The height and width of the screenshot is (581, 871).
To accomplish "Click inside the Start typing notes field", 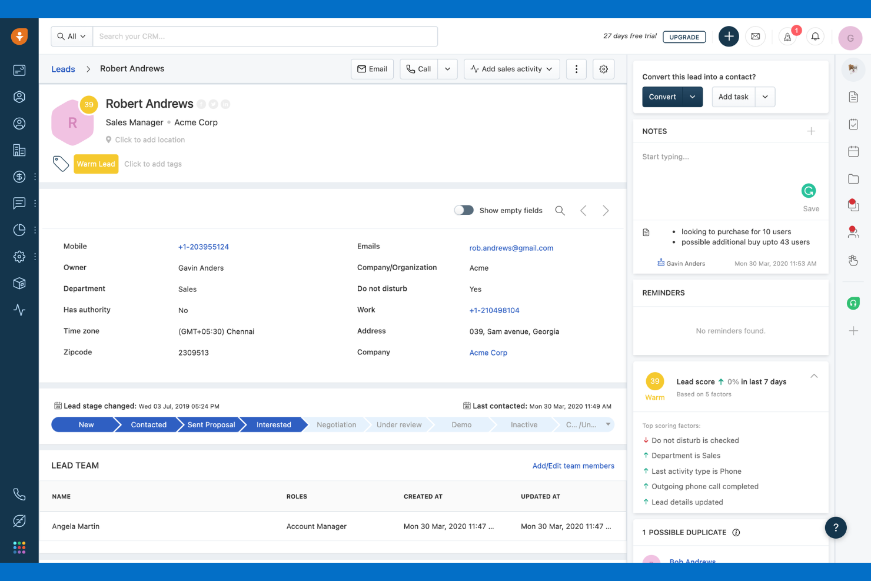I will (x=706, y=157).
